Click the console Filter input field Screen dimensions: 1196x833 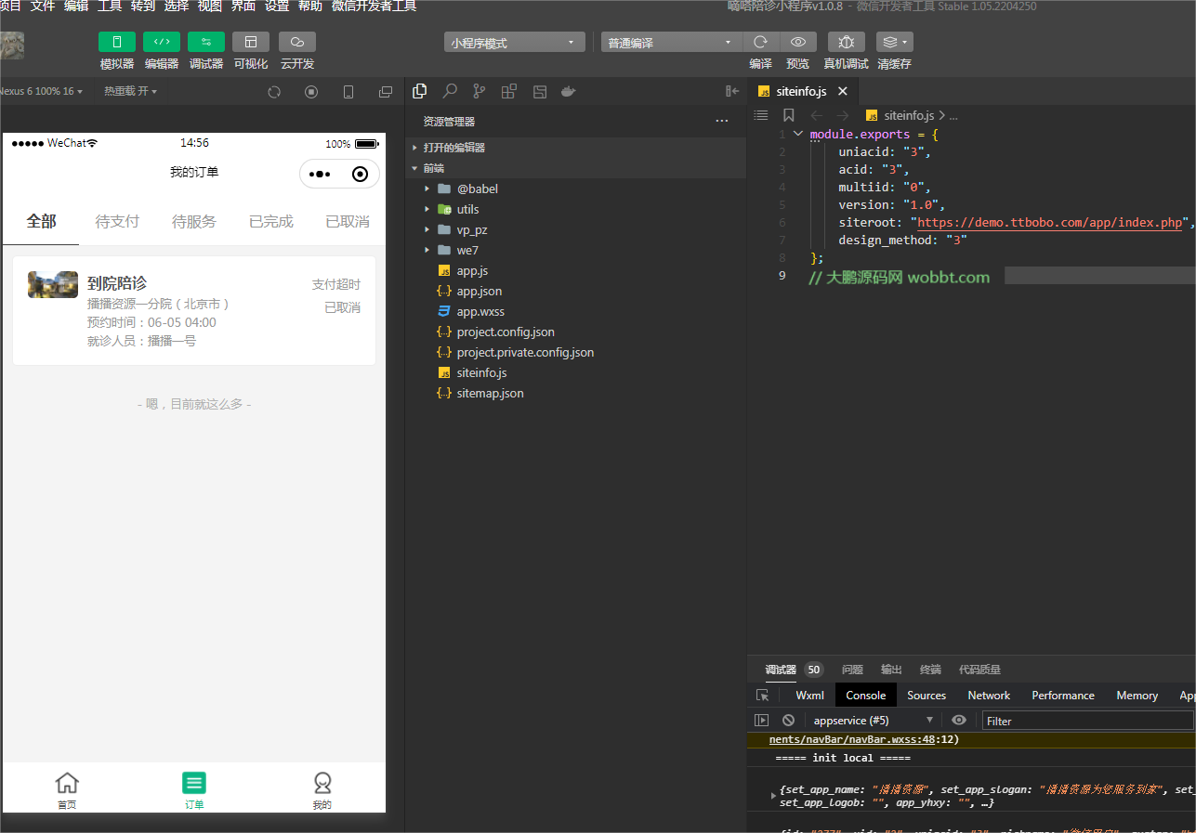pyautogui.click(x=1087, y=721)
